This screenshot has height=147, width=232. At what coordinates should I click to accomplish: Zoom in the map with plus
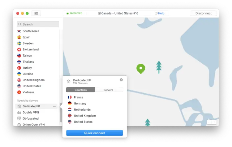pyautogui.click(x=214, y=122)
